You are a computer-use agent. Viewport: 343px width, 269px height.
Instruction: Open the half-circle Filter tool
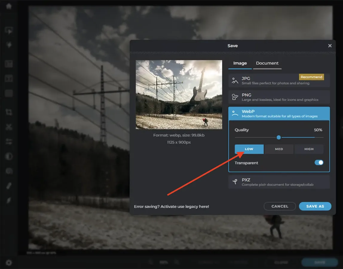[x=9, y=156]
